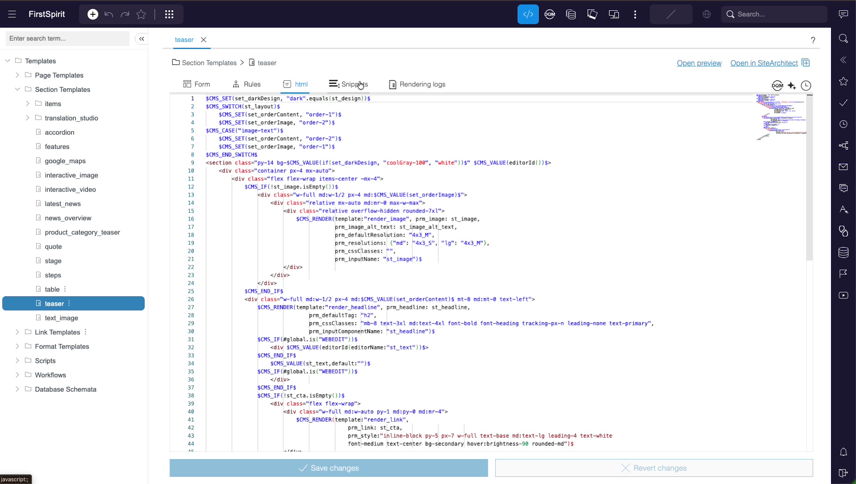Click DOM icon above code editor
The image size is (856, 484).
pyautogui.click(x=777, y=86)
